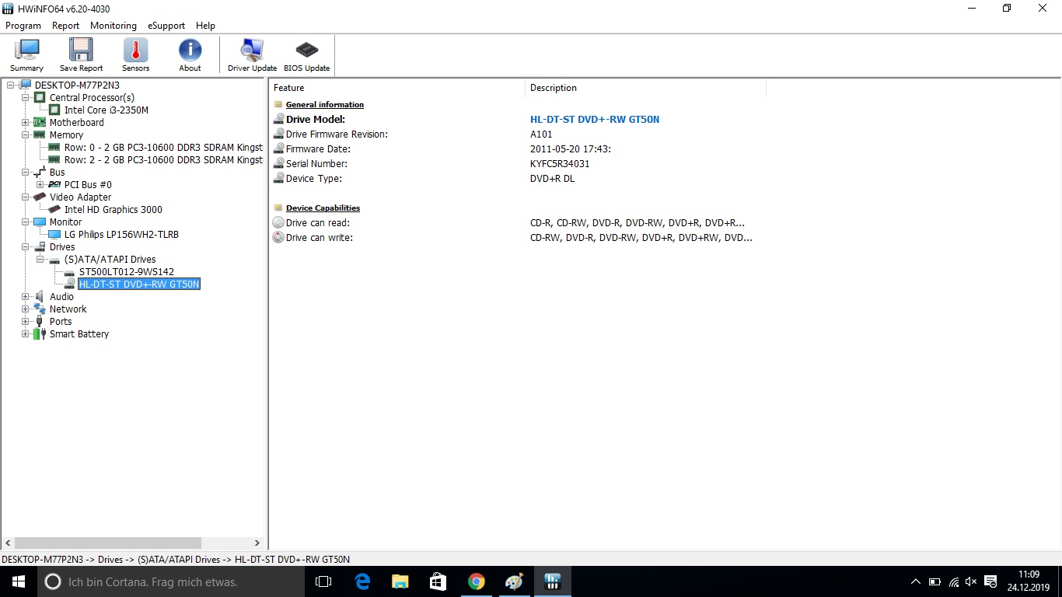Open Microsoft Store from taskbar
Screen dimensions: 1062x597
tap(438, 581)
